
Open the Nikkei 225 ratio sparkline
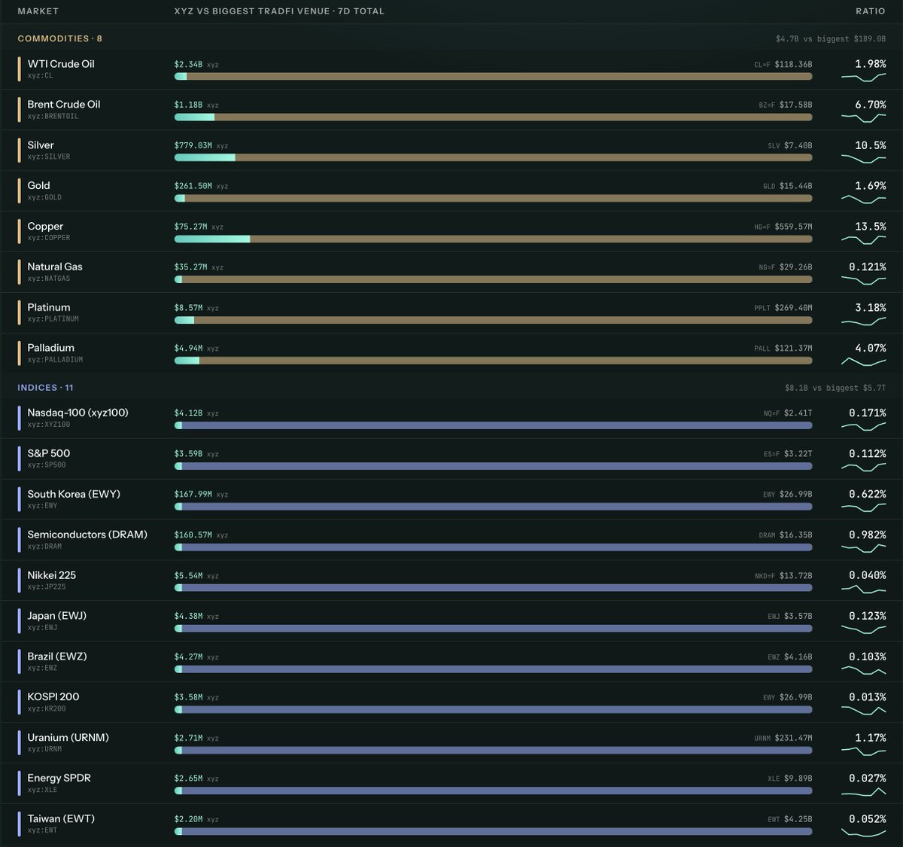864,590
